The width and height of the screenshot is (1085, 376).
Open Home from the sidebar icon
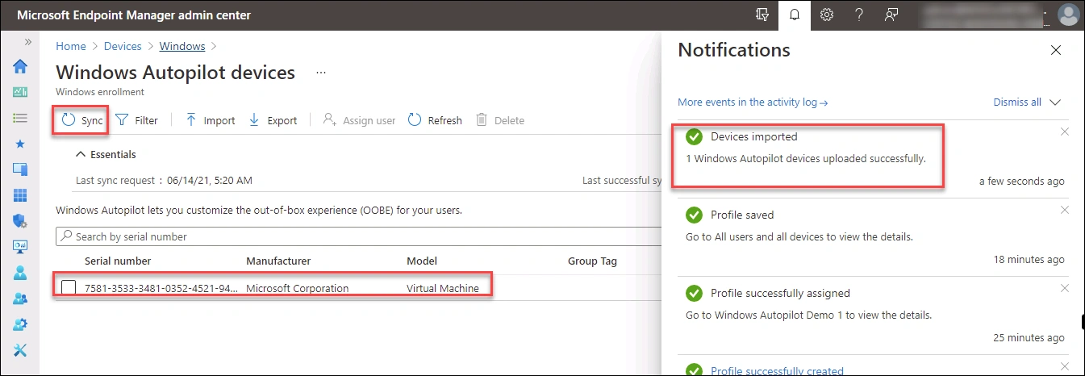click(x=20, y=67)
